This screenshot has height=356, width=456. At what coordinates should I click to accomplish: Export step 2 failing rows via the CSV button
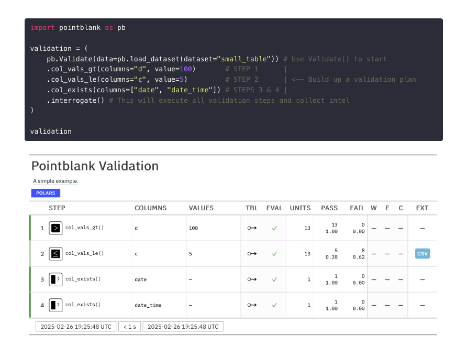422,253
